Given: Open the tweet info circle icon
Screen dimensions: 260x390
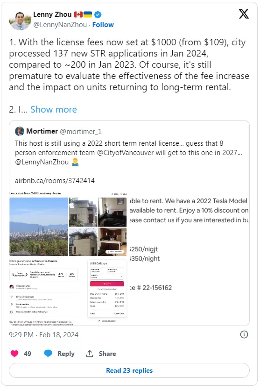Looking at the screenshot, I should 244,334.
